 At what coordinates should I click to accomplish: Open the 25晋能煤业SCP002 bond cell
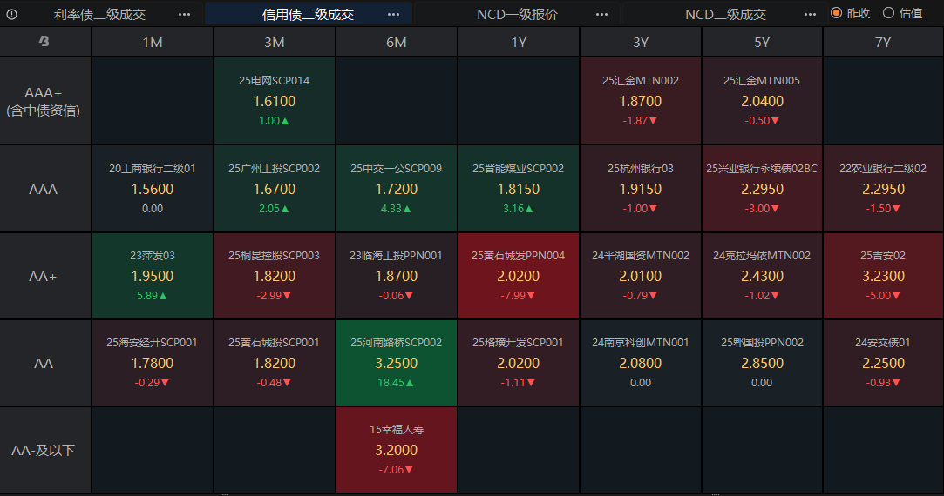pyautogui.click(x=519, y=189)
